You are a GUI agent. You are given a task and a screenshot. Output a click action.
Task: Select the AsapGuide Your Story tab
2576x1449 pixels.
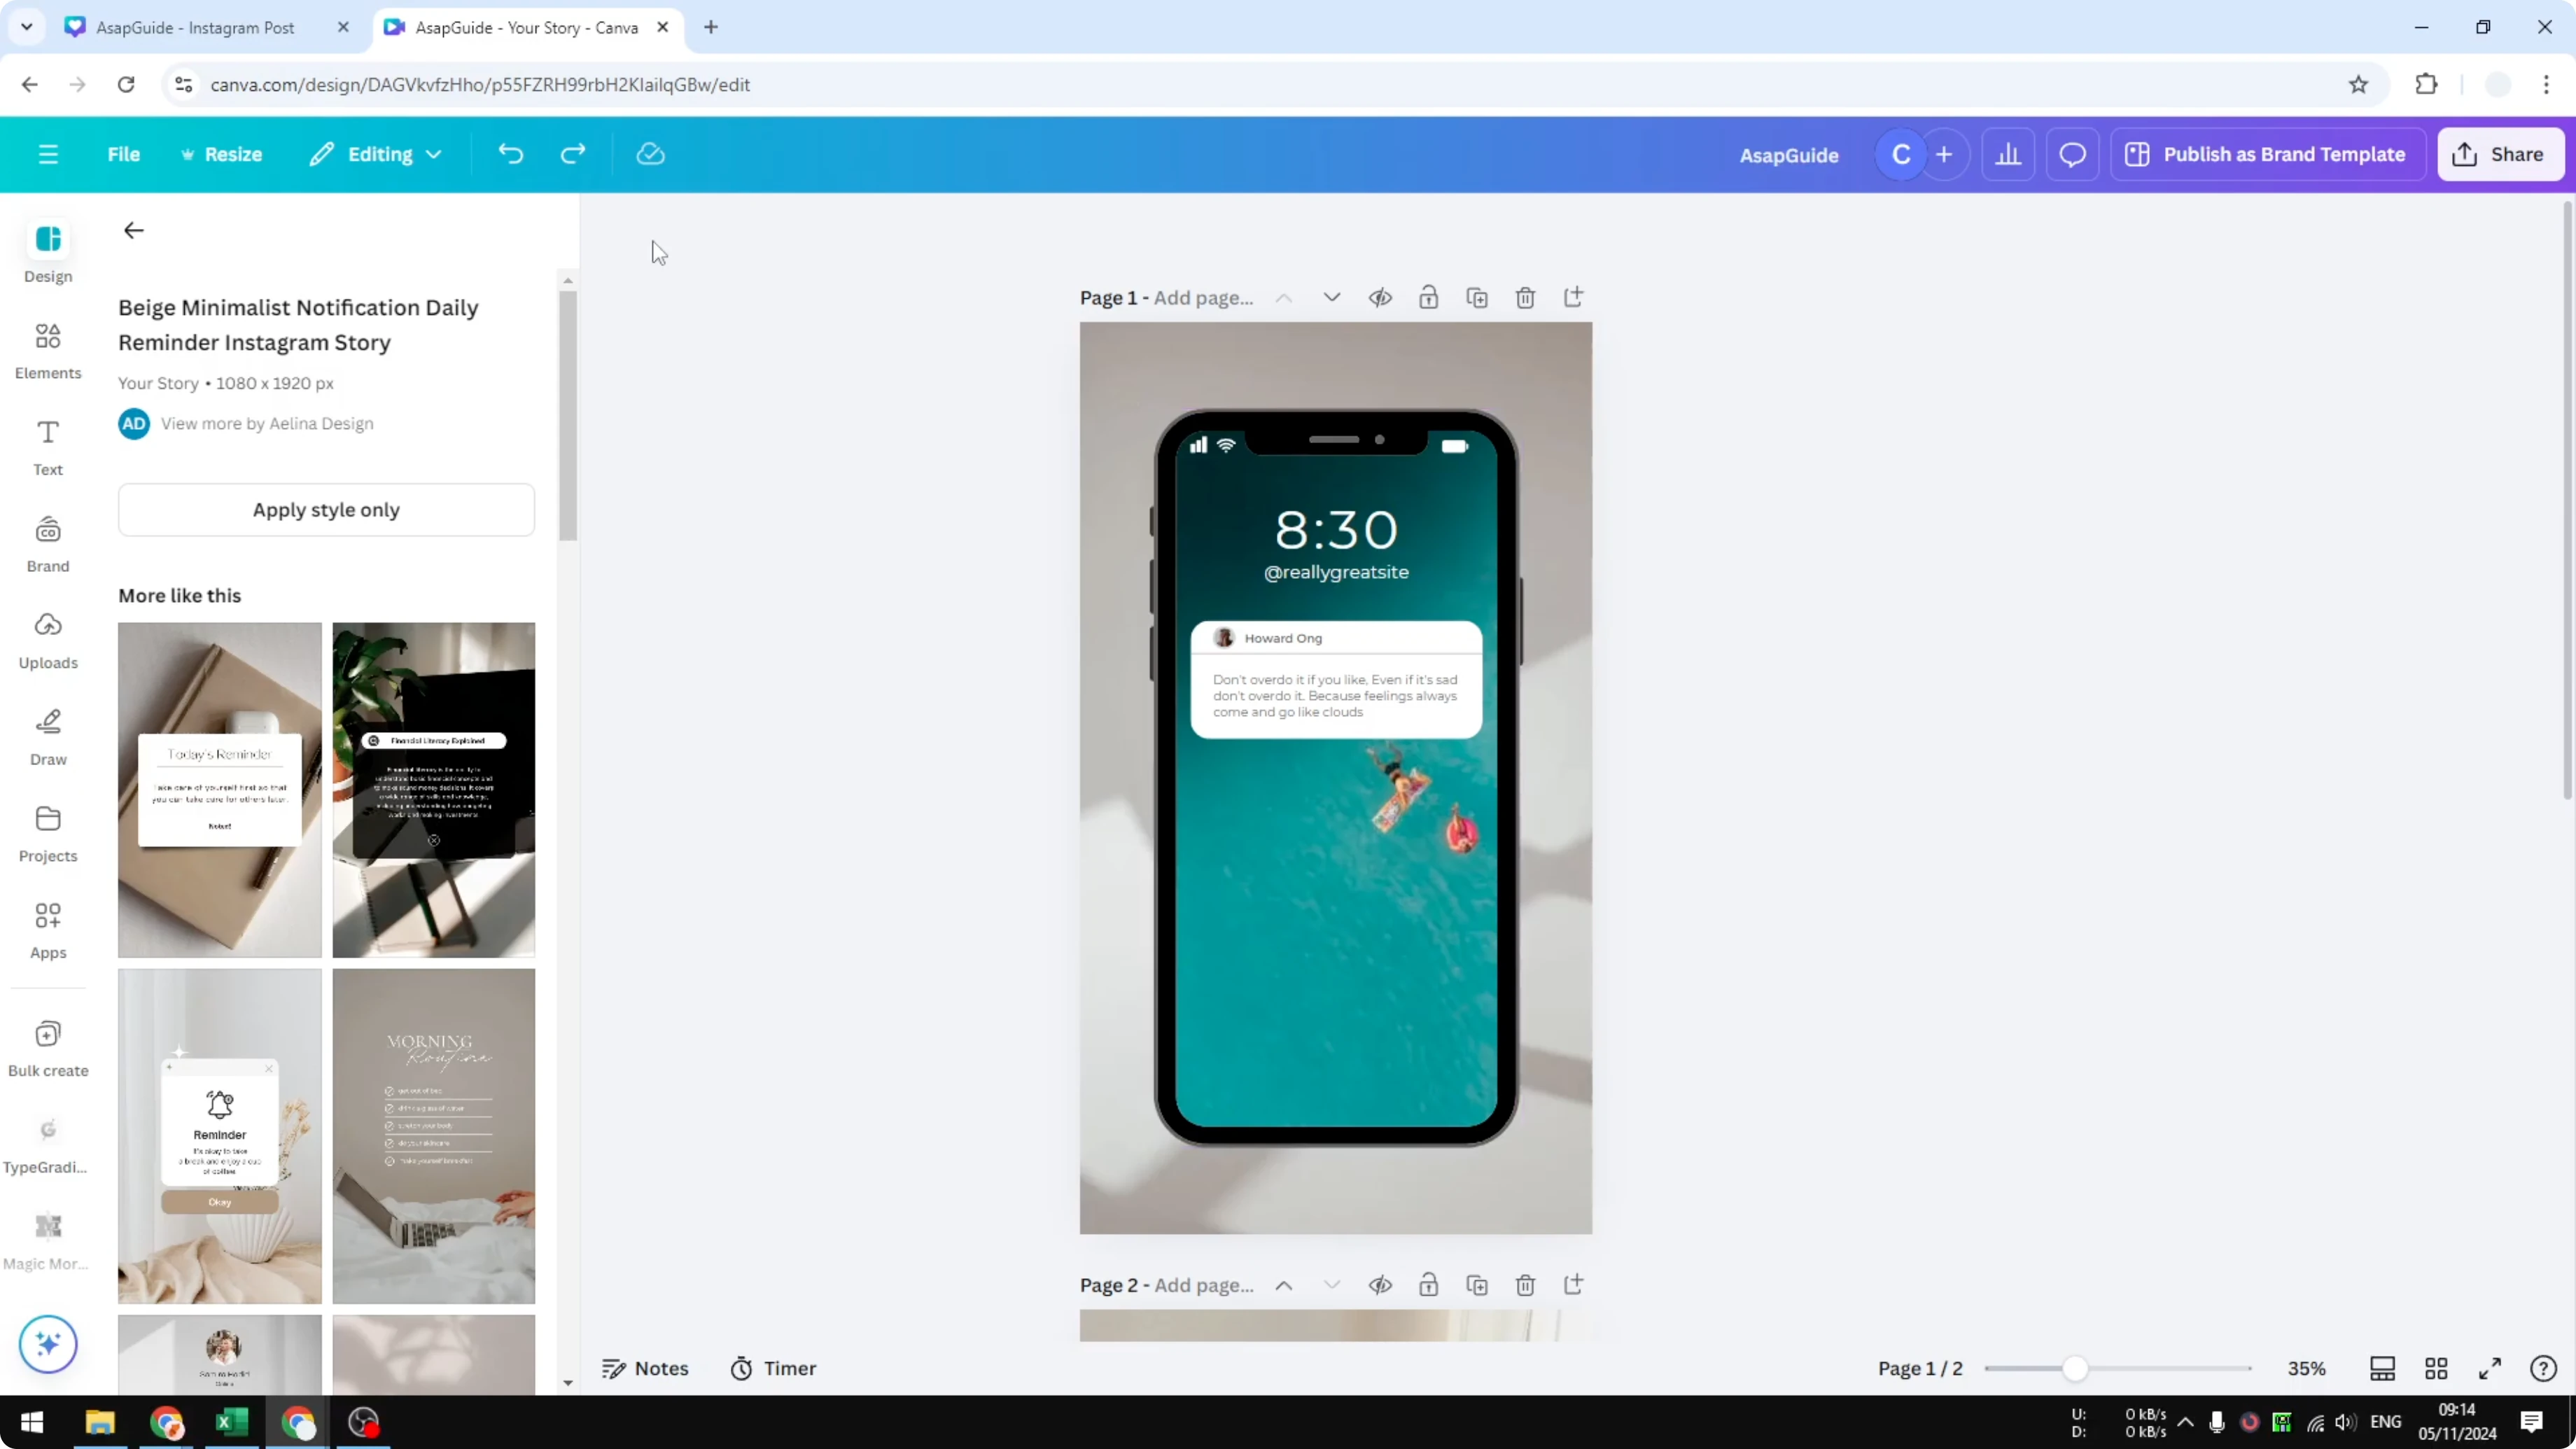[x=527, y=27]
